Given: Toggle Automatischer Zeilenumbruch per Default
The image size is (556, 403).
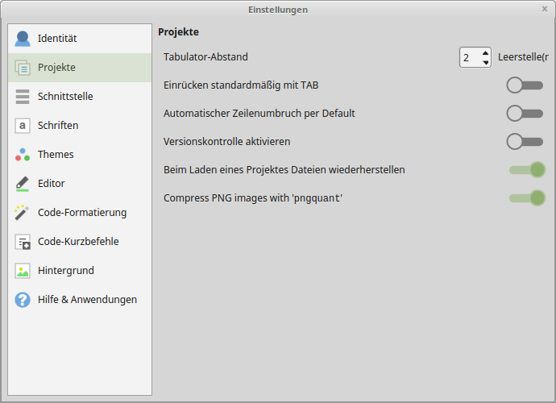Looking at the screenshot, I should click(525, 113).
